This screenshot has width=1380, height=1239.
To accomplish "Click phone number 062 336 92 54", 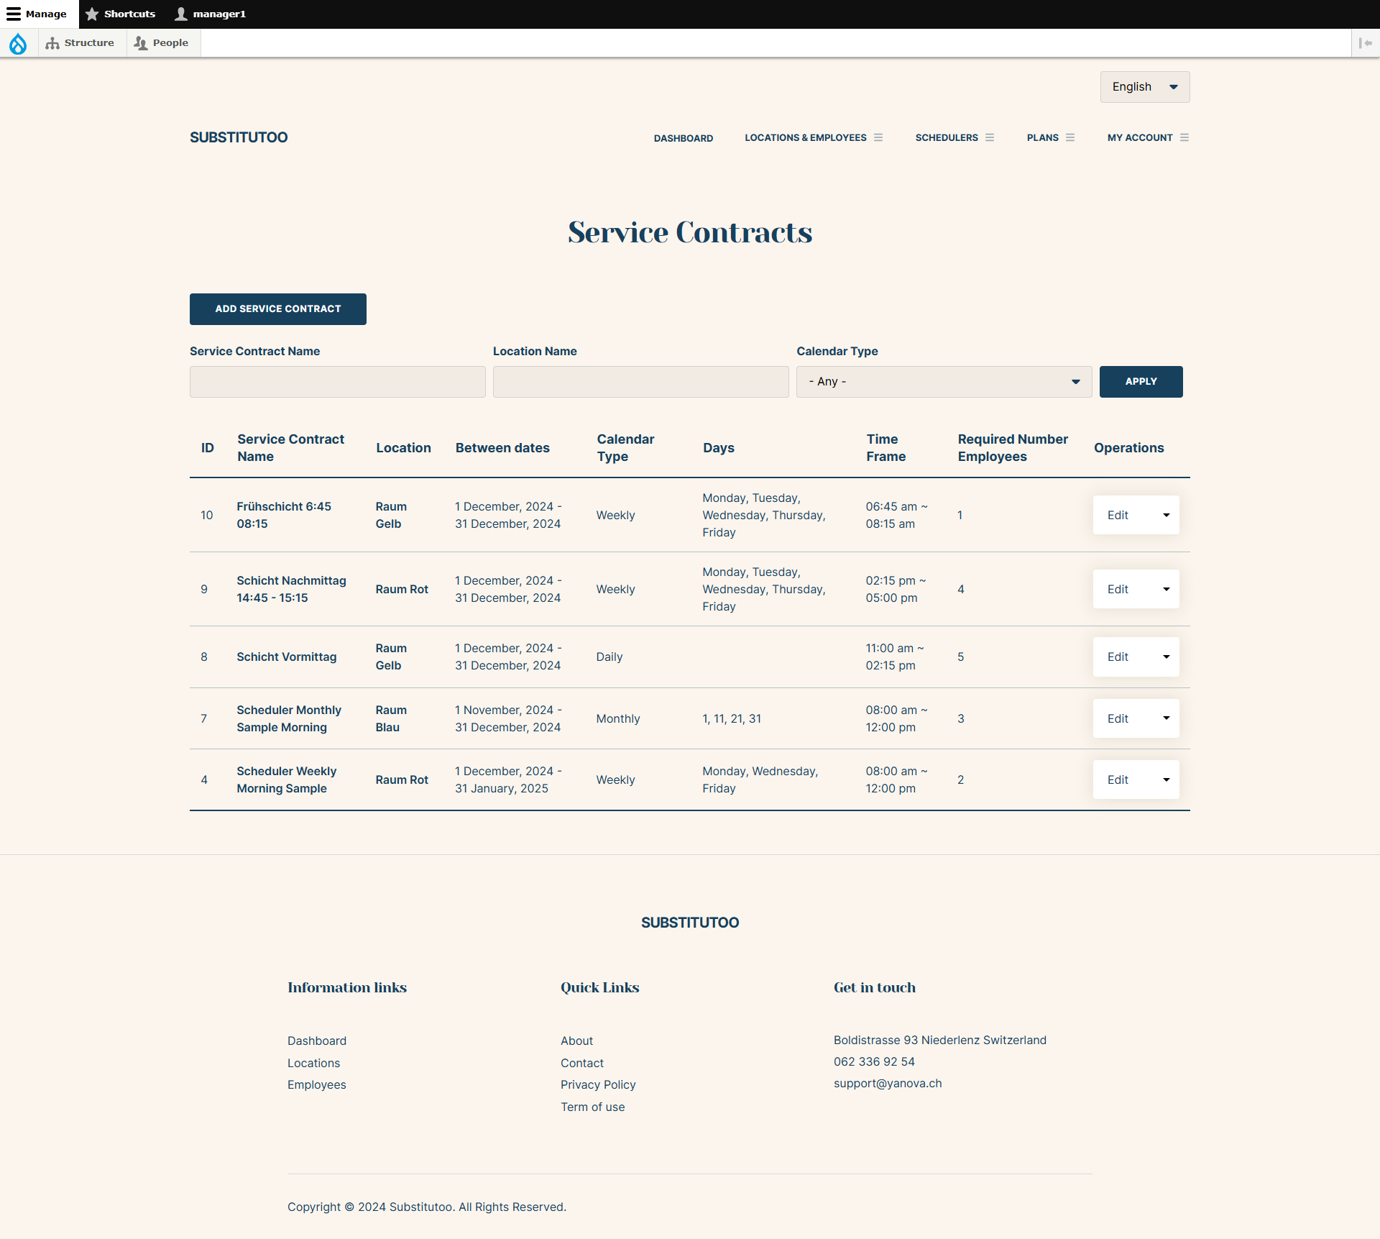I will click(874, 1061).
